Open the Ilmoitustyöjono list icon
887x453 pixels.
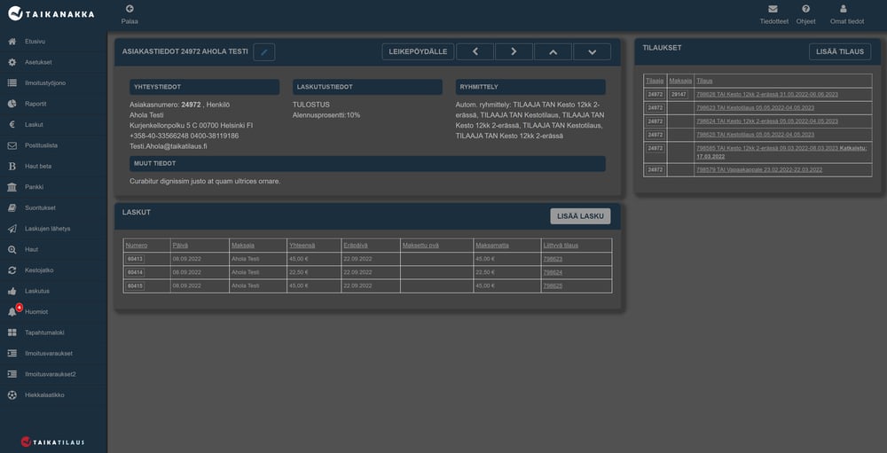click(x=12, y=83)
